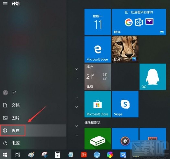Open the user account 宇
The width and height of the screenshot is (170, 159).
pos(33,93)
